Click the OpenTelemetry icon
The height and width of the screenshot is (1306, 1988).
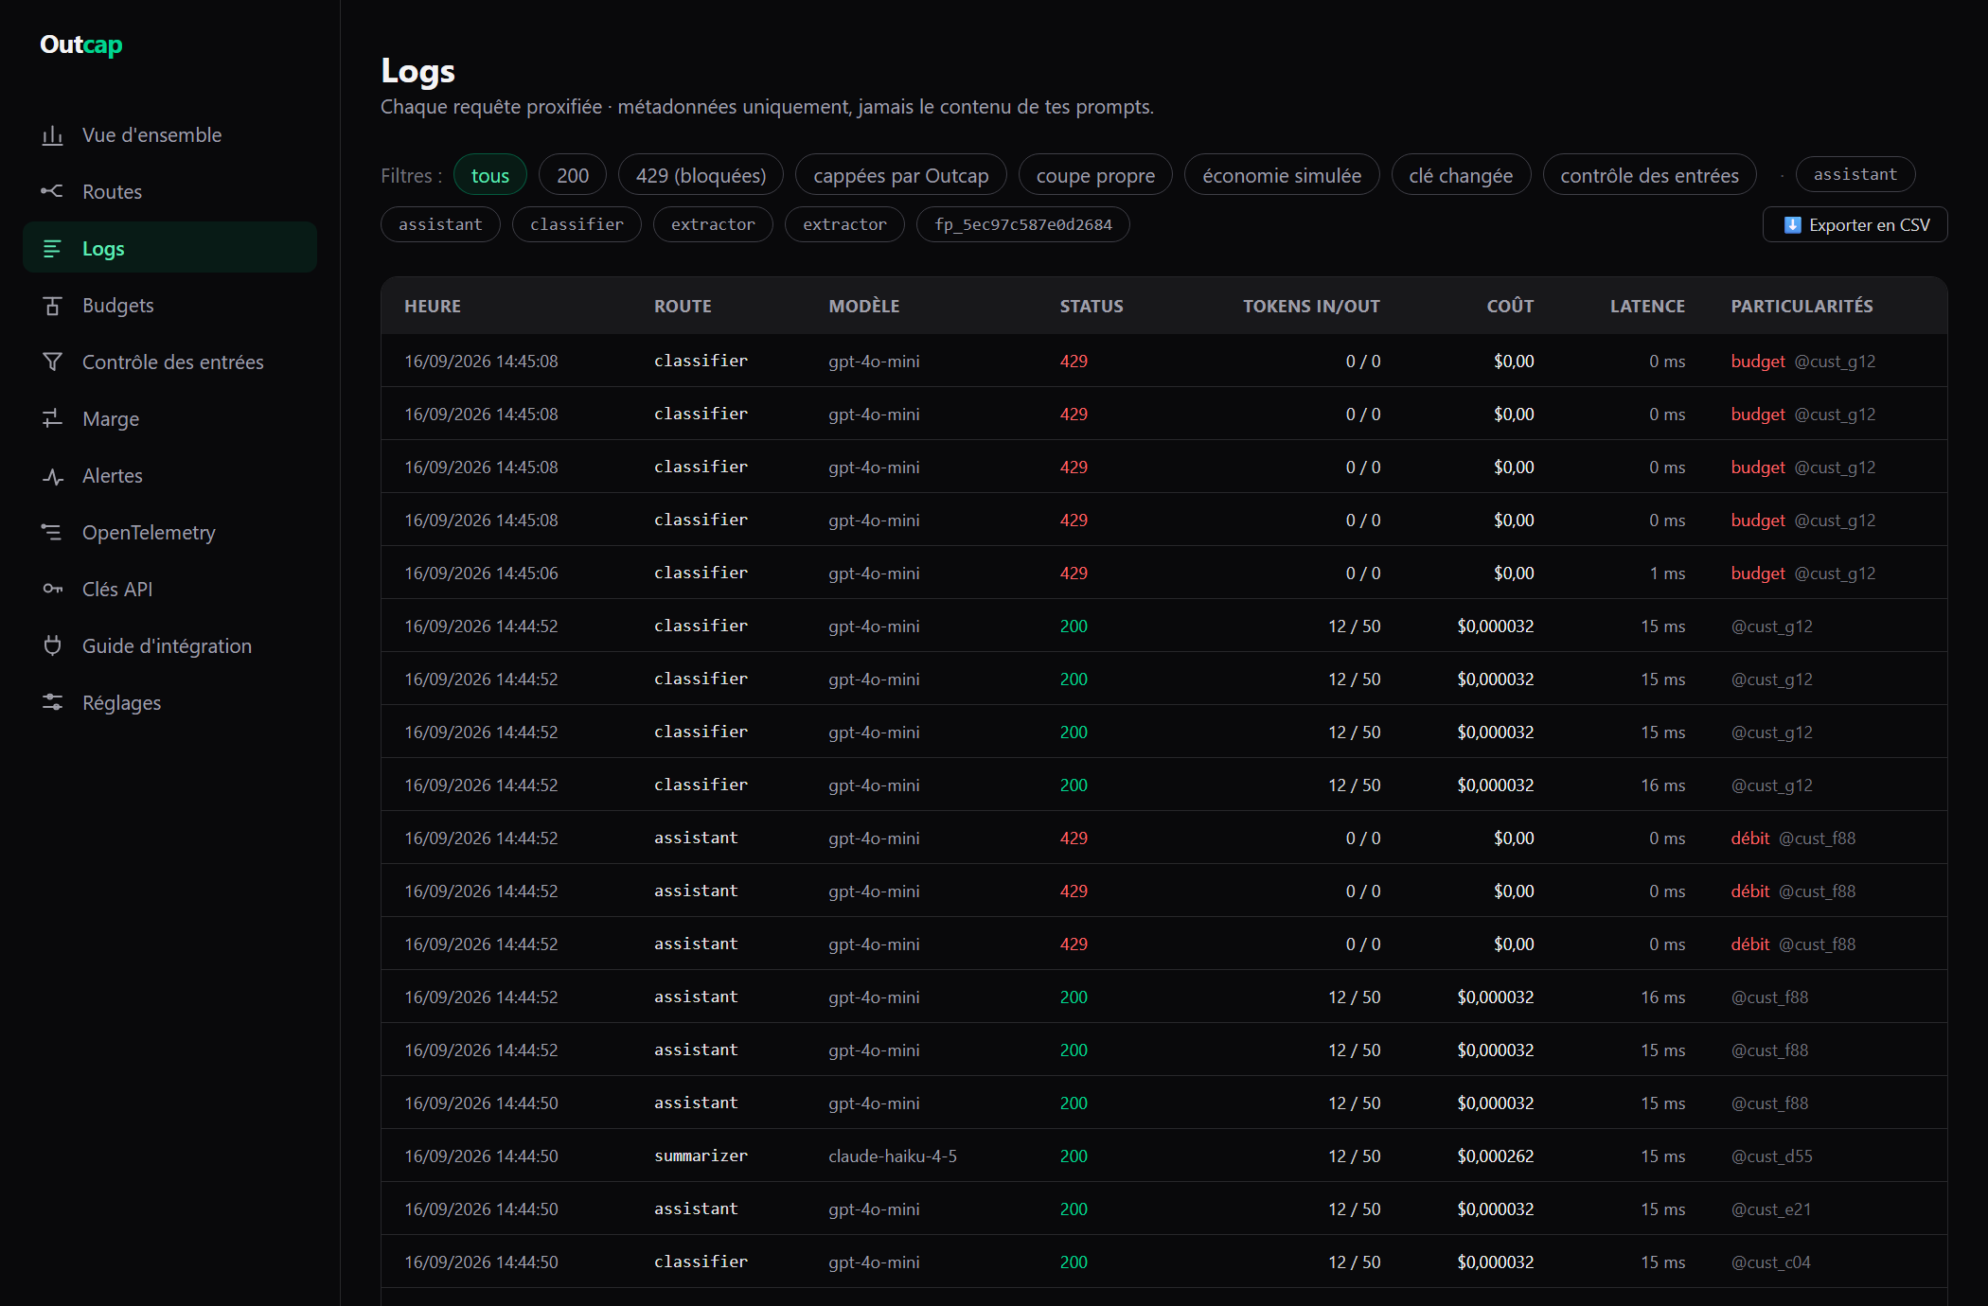click(53, 533)
